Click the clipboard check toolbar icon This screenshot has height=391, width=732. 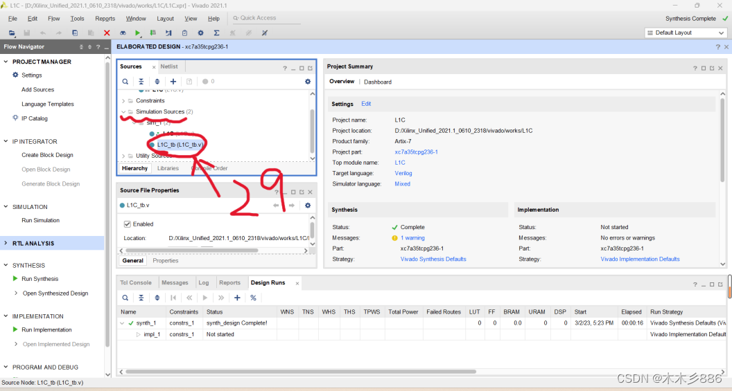coord(185,33)
